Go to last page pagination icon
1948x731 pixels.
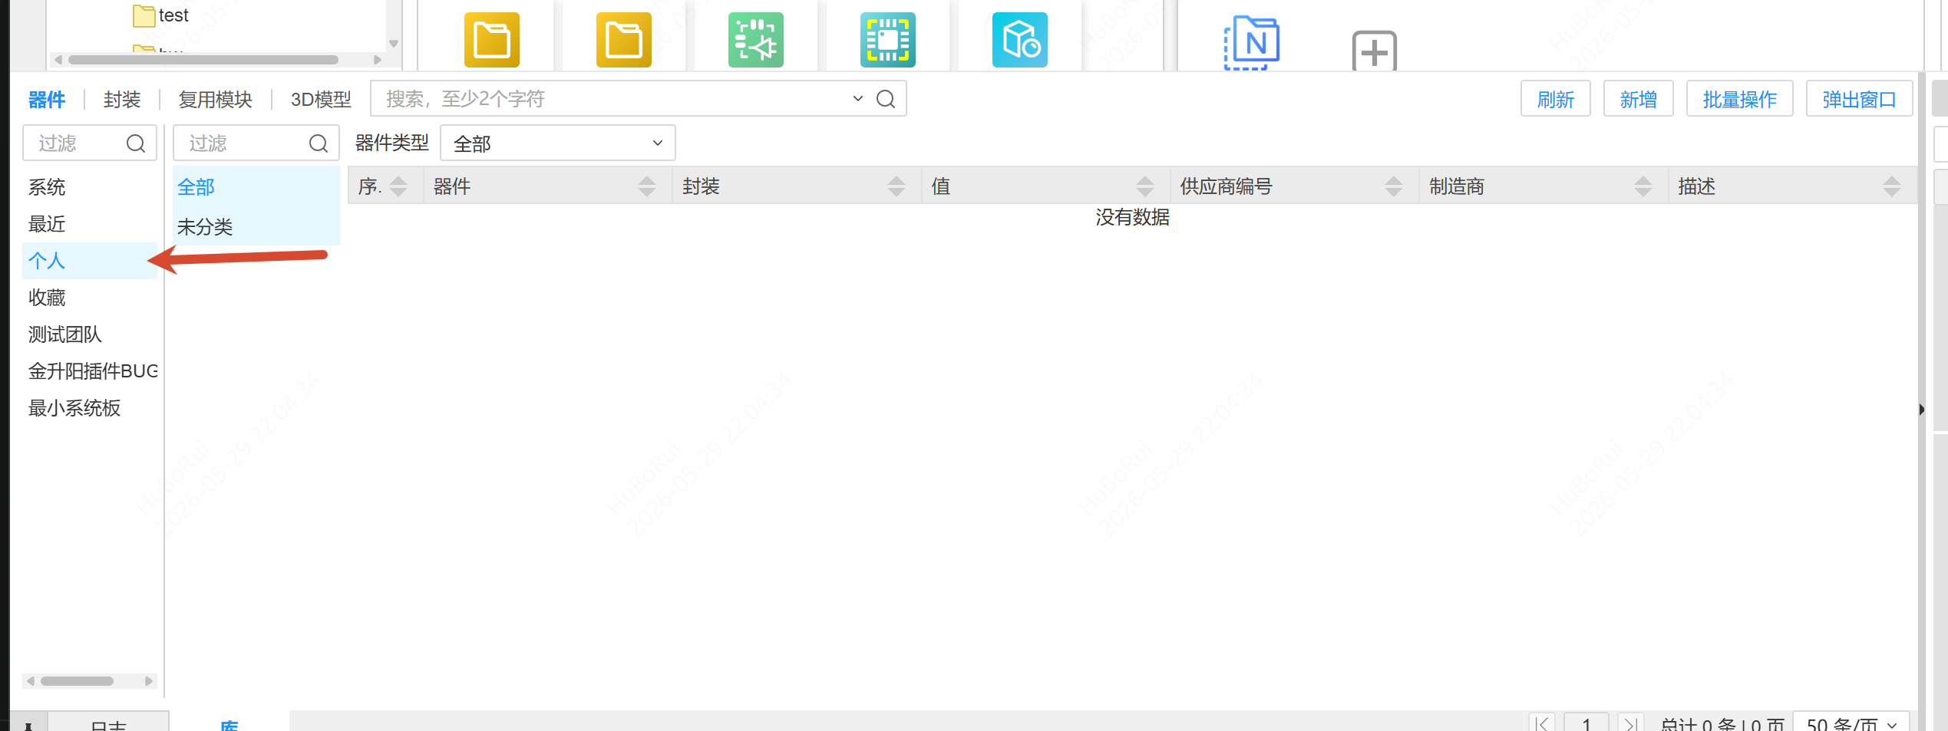pyautogui.click(x=1630, y=723)
